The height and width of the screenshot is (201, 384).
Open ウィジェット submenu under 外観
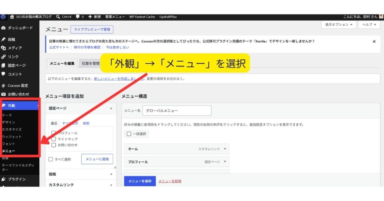pyautogui.click(x=12, y=137)
